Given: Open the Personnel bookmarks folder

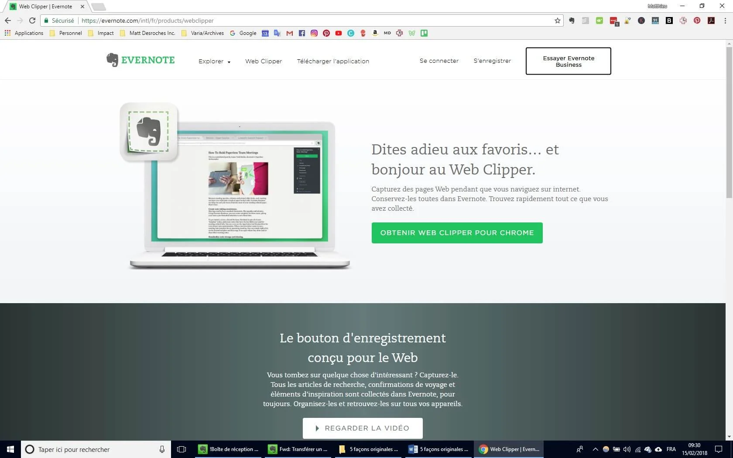Looking at the screenshot, I should 66,33.
